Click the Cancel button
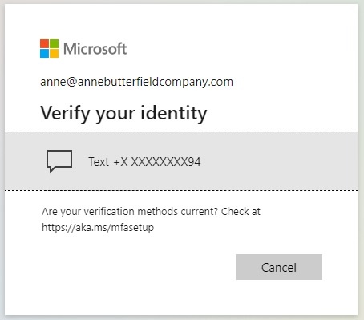Screen dimensions: 364x320 pos(279,267)
